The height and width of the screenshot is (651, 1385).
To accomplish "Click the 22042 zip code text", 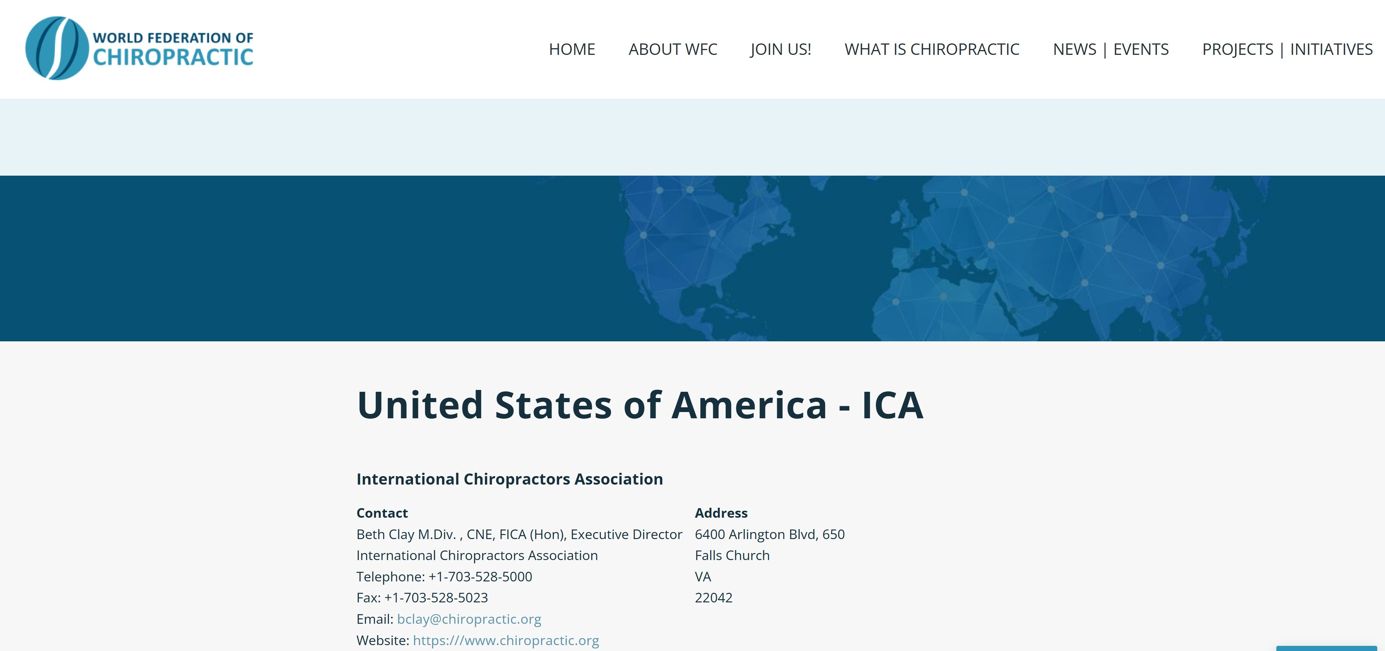I will click(713, 598).
